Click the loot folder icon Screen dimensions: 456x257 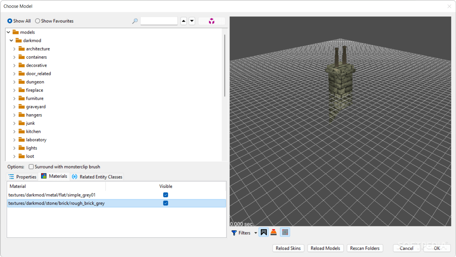21,156
